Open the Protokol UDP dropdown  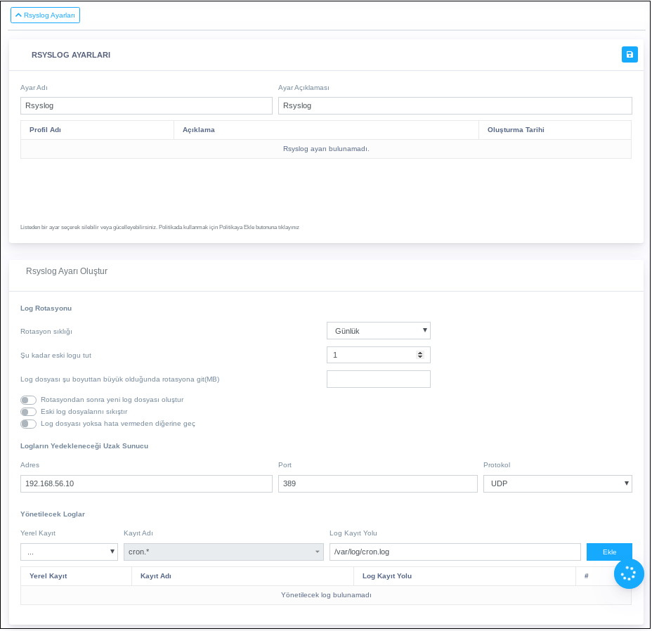pos(557,483)
